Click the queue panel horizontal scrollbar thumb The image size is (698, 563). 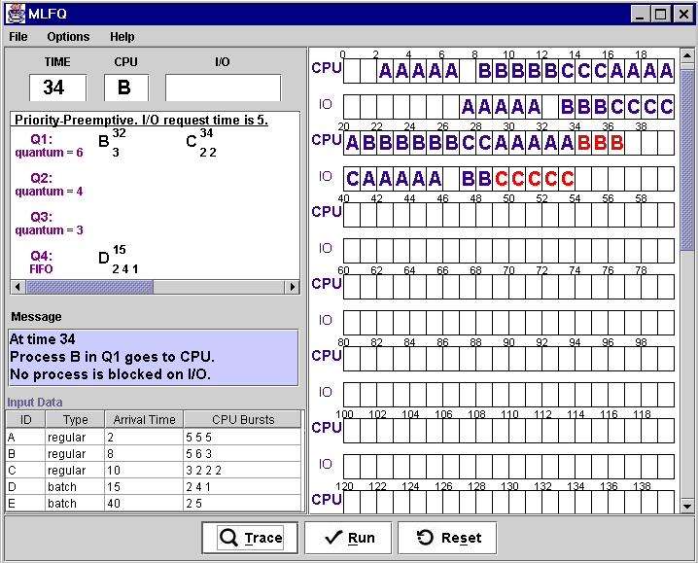click(x=89, y=287)
